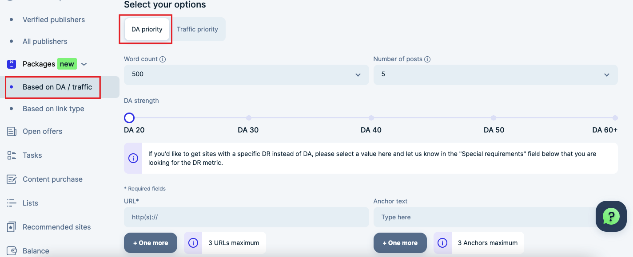Open Based on link type page
633x257 pixels.
point(53,109)
